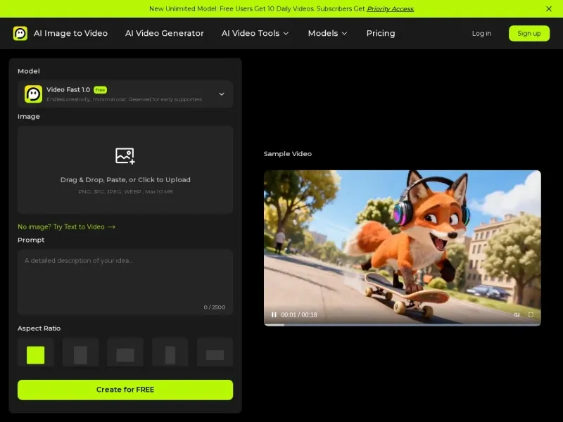The width and height of the screenshot is (563, 422).
Task: Select the widescreen landscape aspect ratio
Action: (x=215, y=353)
